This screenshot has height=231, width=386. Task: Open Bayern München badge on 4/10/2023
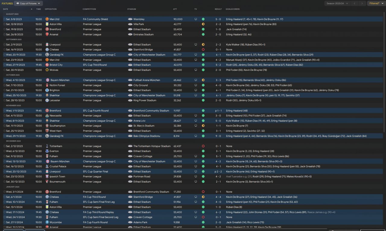(47, 80)
